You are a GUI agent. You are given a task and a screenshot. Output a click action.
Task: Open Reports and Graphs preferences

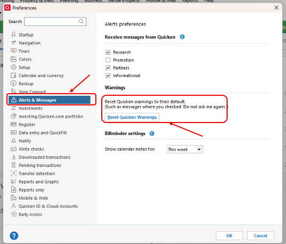click(39, 182)
